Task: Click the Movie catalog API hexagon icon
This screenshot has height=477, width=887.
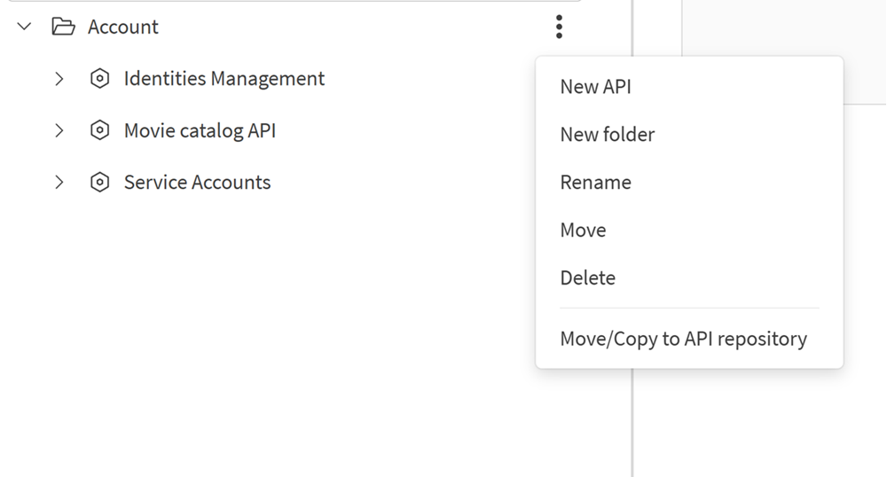Action: pos(100,130)
